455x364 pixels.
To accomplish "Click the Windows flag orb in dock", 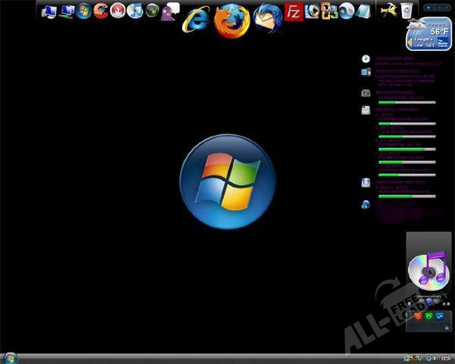I will (84, 10).
